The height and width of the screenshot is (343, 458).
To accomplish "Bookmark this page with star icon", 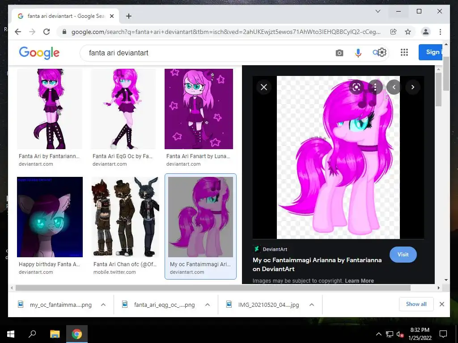I will pyautogui.click(x=408, y=32).
